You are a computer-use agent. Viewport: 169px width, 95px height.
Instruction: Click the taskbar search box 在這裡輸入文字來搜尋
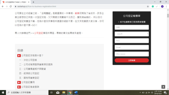click(x=27, y=93)
